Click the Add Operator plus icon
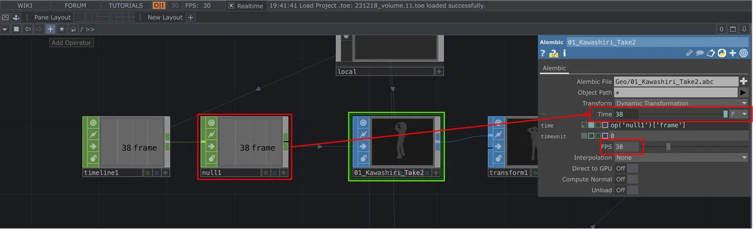The width and height of the screenshot is (753, 229). click(x=50, y=29)
